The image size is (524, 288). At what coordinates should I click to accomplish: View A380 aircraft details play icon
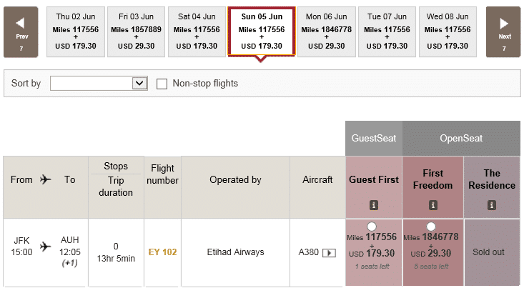pos(329,253)
